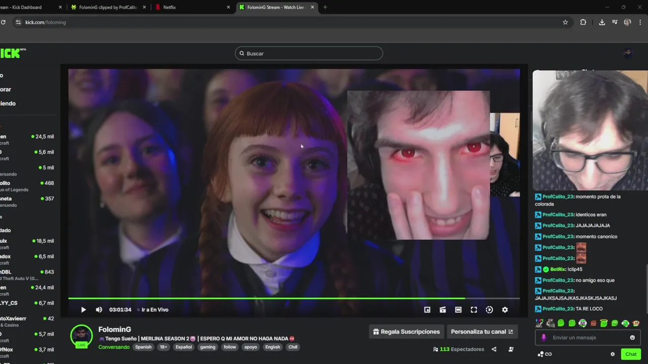This screenshot has width=648, height=364.
Task: Open the Conversando category link
Action: 114,347
